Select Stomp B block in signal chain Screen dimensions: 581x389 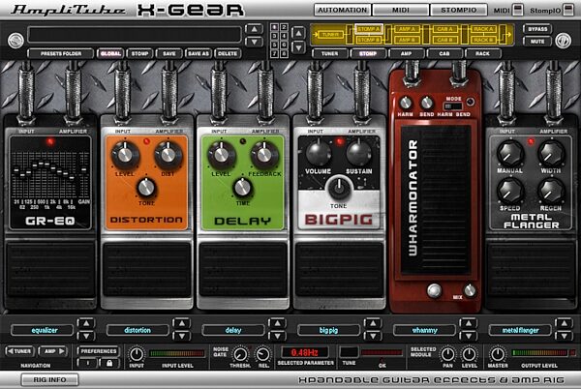coord(369,40)
